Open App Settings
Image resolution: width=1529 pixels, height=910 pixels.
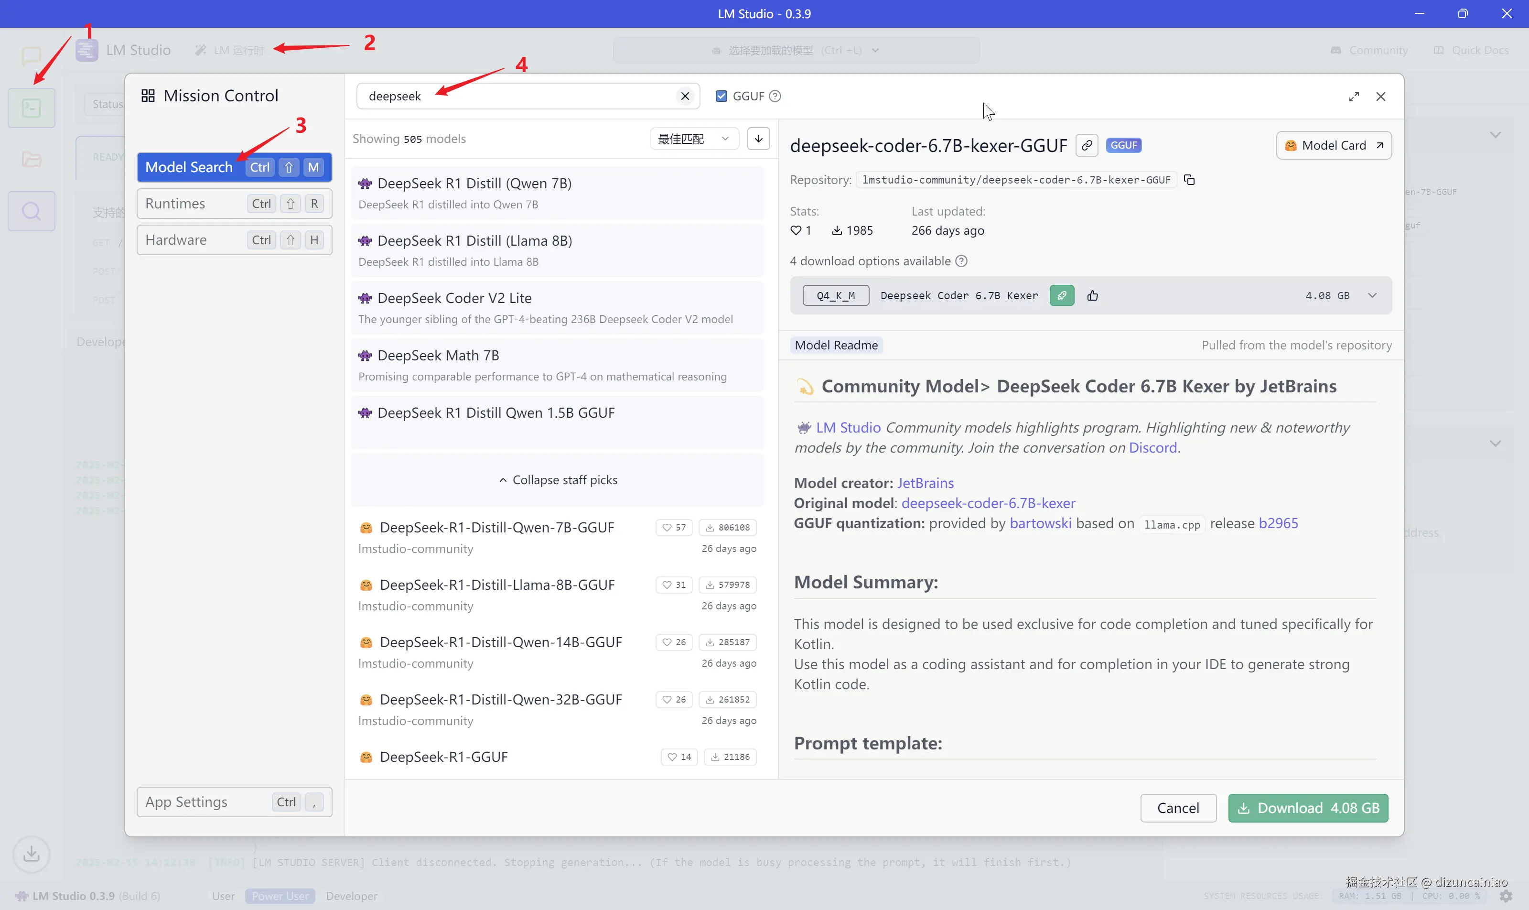[x=234, y=802]
